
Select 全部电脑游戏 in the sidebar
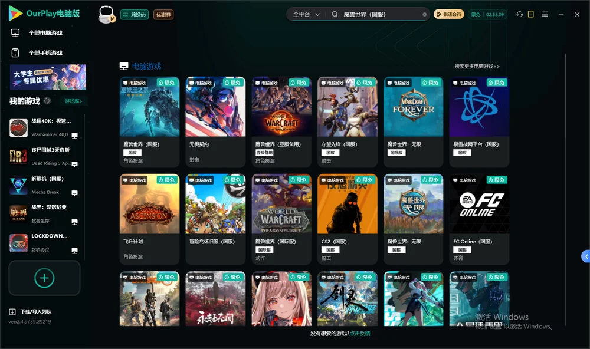45,33
